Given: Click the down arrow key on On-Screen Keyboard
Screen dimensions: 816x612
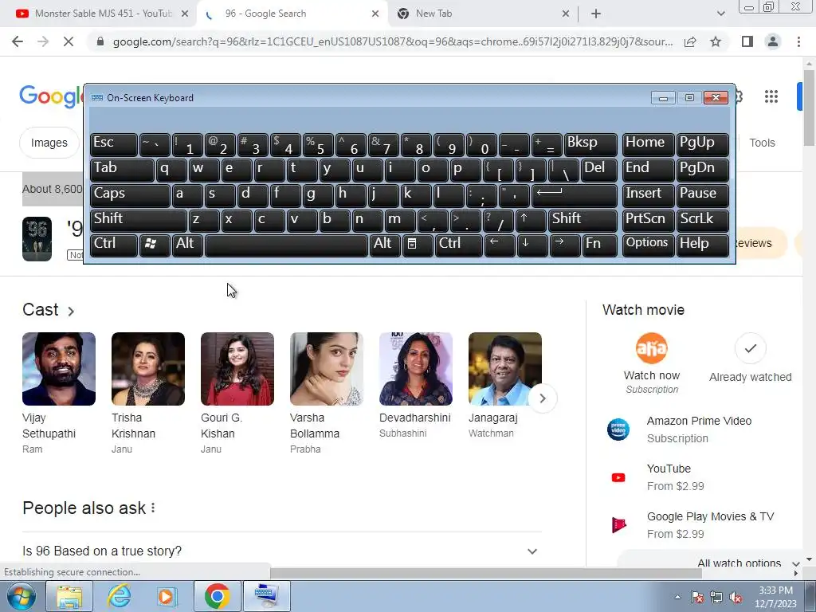Looking at the screenshot, I should tap(532, 245).
